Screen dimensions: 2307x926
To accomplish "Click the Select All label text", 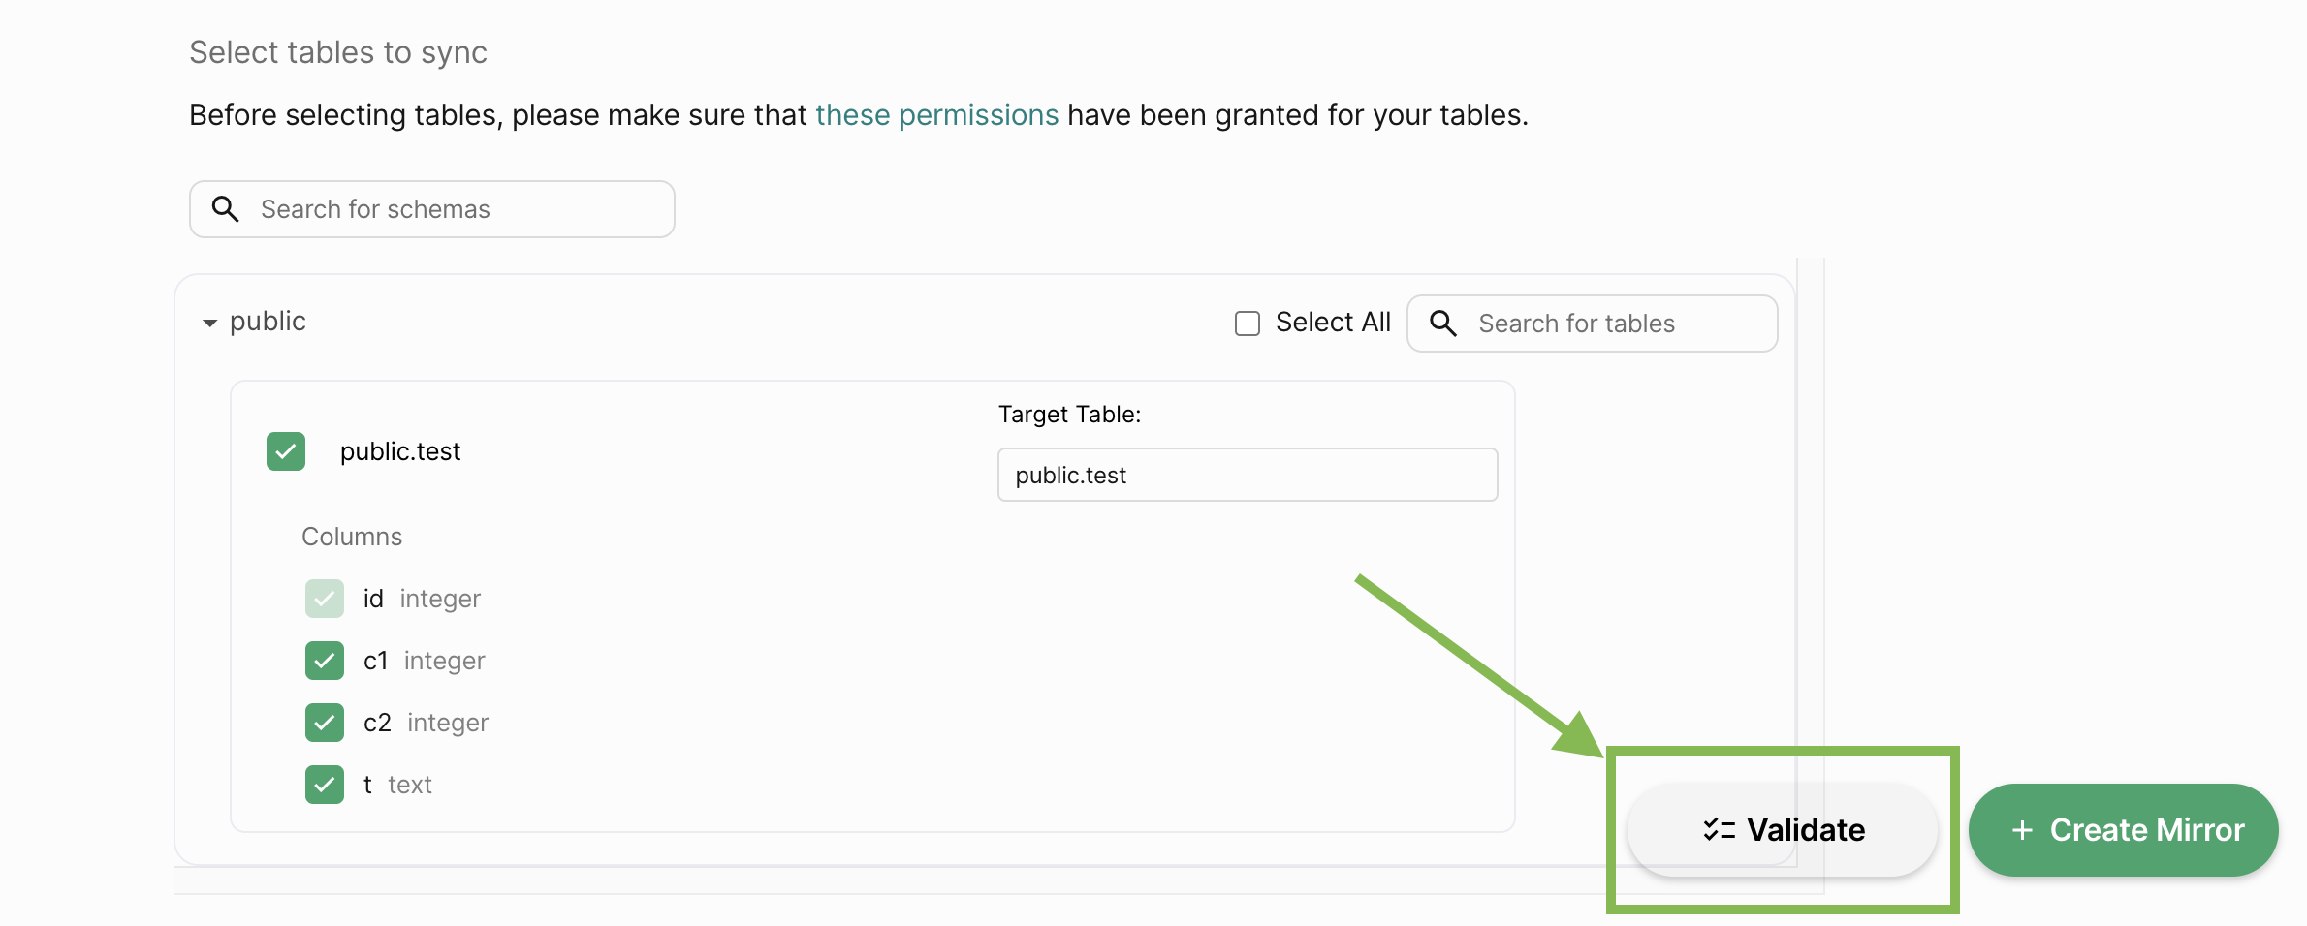I will tap(1333, 323).
